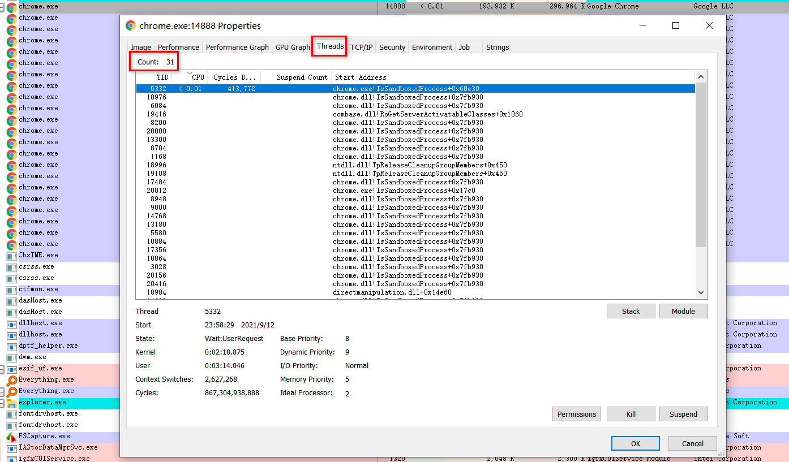The image size is (789, 462).
Task: View the Environment tab
Action: click(x=432, y=48)
